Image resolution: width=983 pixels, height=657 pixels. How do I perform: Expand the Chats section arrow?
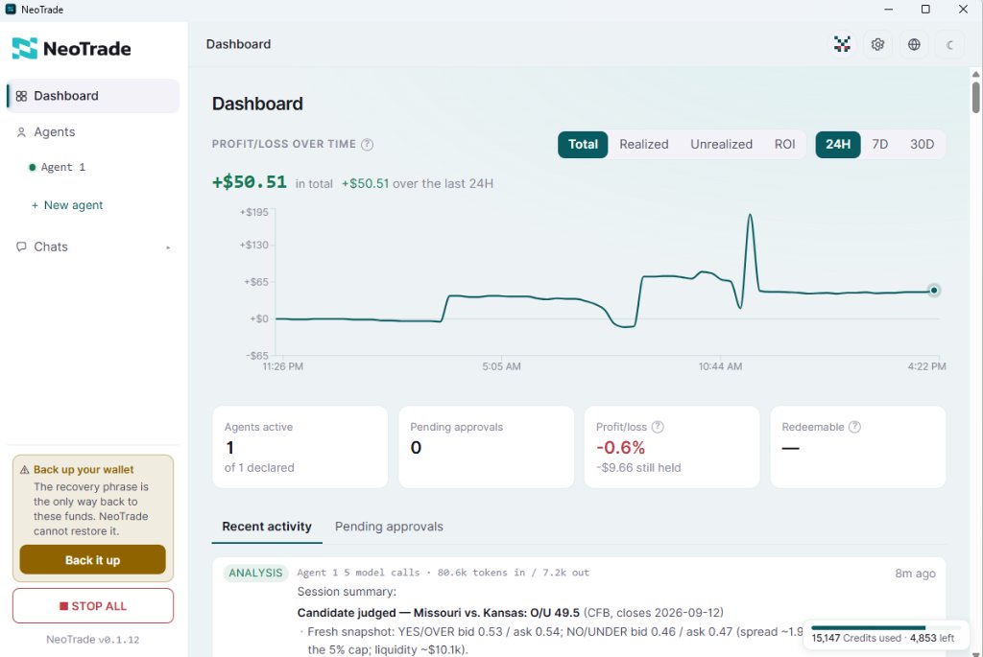pos(168,247)
